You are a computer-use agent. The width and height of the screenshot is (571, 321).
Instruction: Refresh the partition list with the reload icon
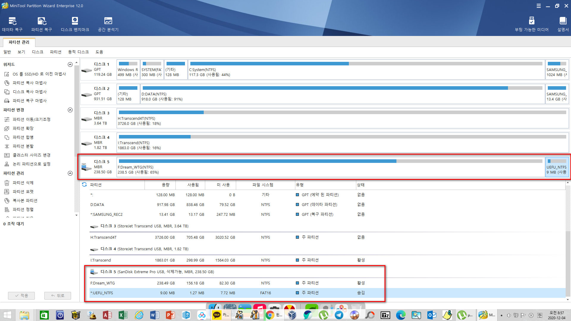pyautogui.click(x=84, y=185)
